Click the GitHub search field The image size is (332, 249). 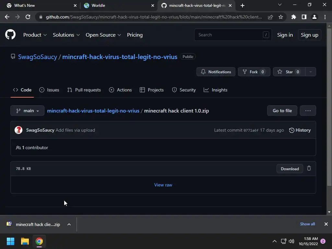233,35
